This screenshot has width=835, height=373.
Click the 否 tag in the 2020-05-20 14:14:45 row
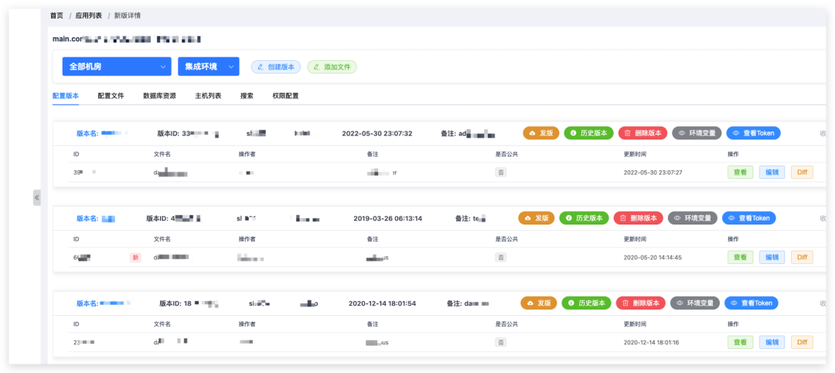click(500, 258)
